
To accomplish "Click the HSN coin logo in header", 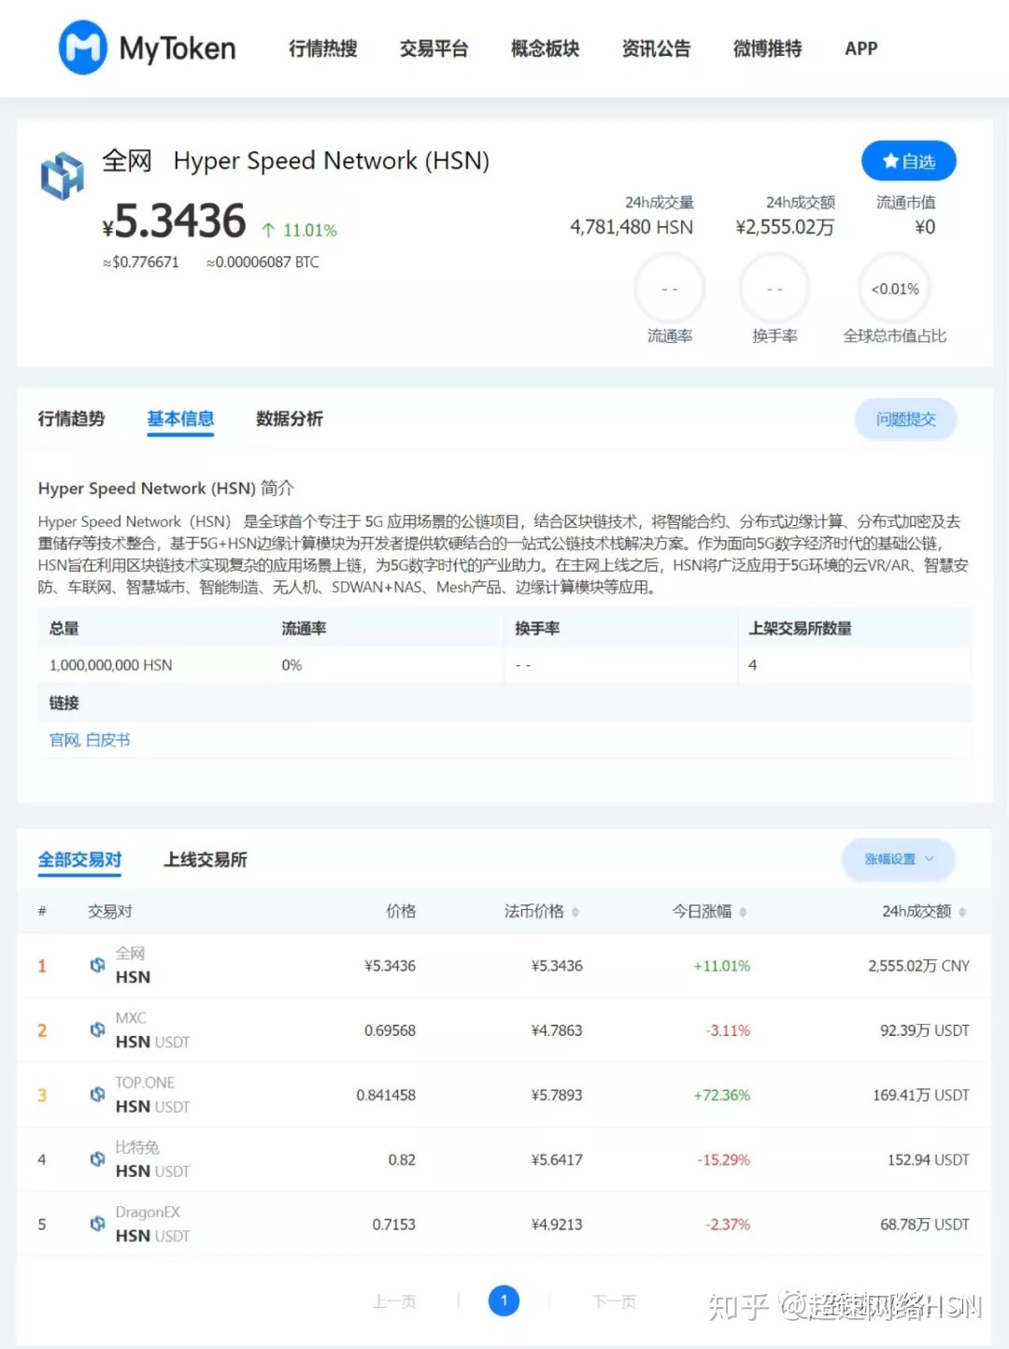I will coord(63,176).
